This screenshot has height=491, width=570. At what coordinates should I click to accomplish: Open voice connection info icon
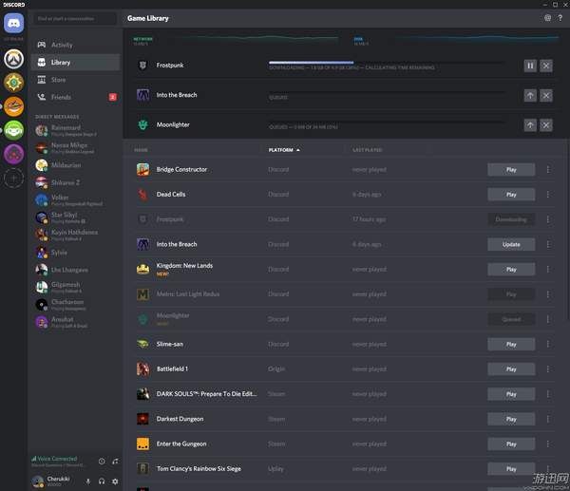[102, 462]
